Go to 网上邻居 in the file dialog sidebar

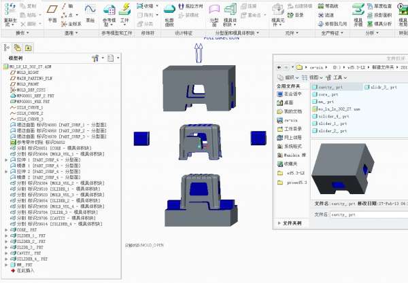tap(290, 138)
